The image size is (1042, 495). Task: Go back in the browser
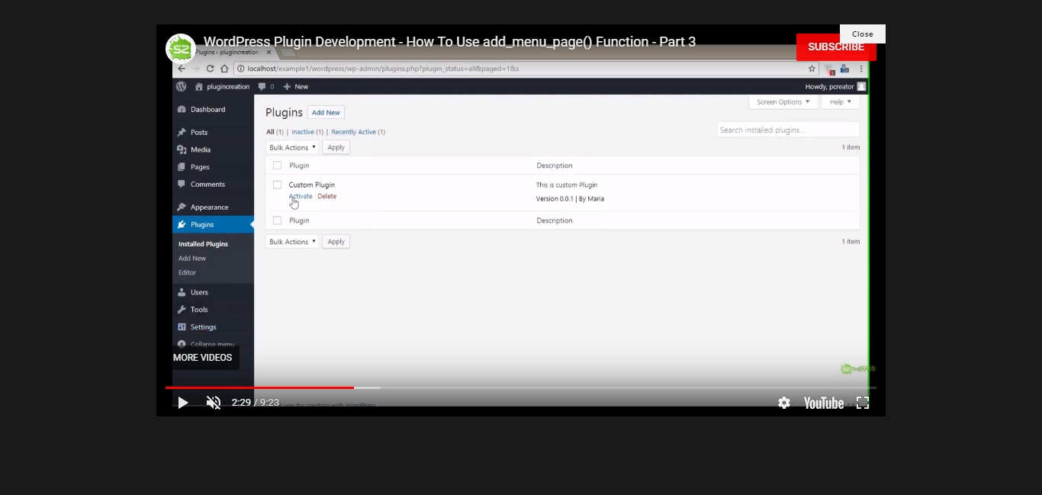[x=182, y=69]
